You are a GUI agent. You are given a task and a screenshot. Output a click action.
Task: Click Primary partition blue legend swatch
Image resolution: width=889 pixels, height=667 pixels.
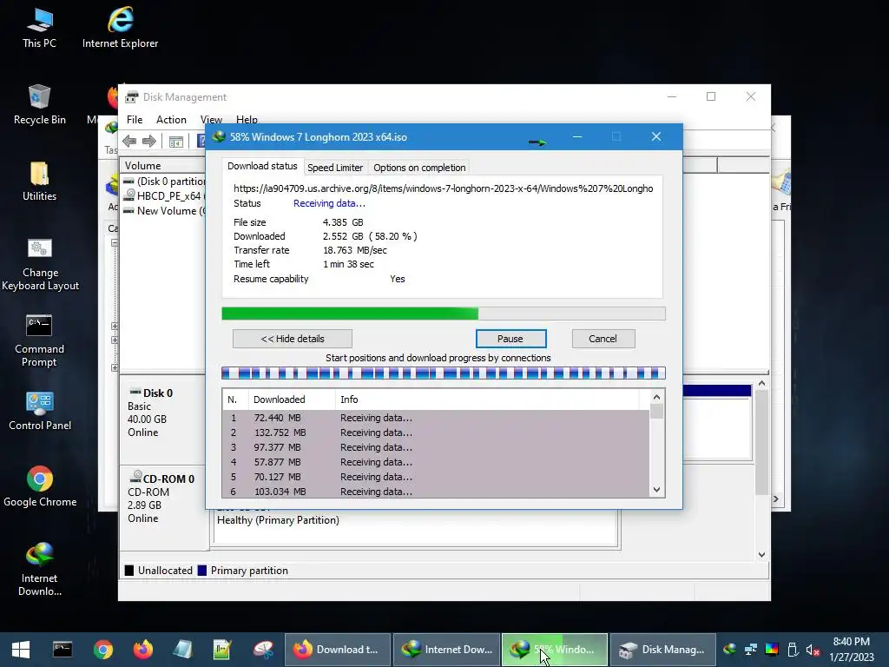point(201,571)
